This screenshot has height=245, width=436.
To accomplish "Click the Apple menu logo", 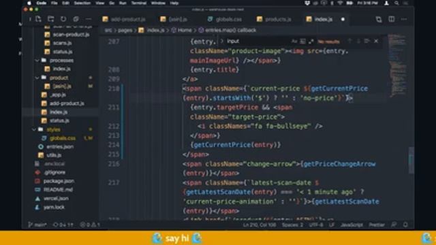I will coord(29,3).
